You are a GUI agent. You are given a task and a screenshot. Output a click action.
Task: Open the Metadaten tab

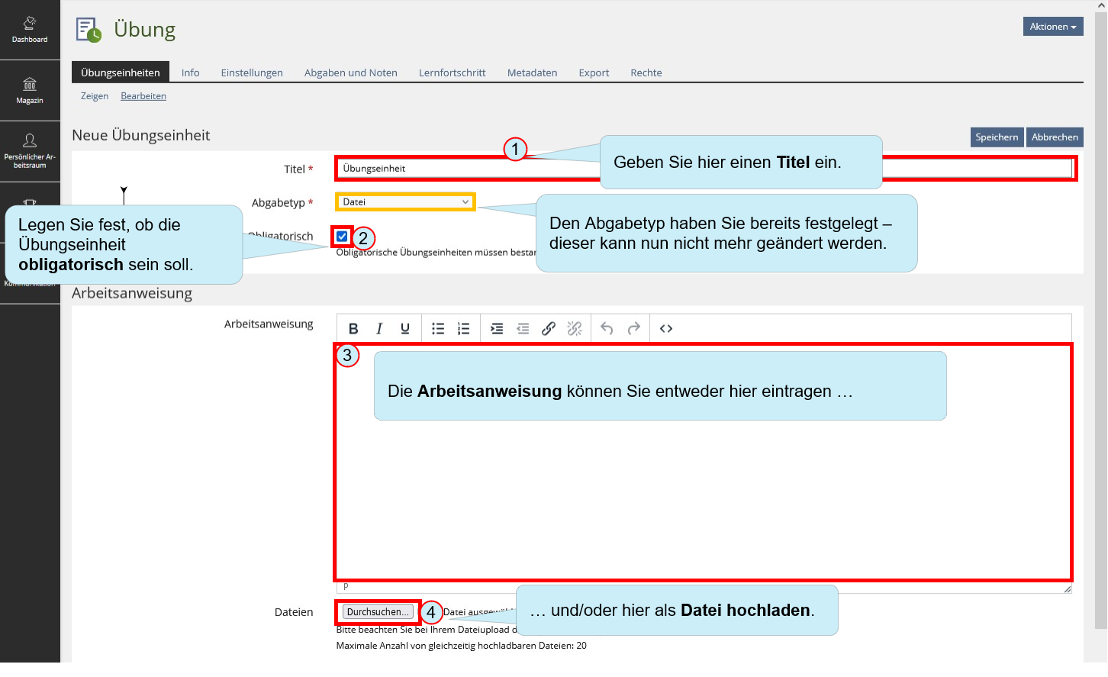point(533,73)
